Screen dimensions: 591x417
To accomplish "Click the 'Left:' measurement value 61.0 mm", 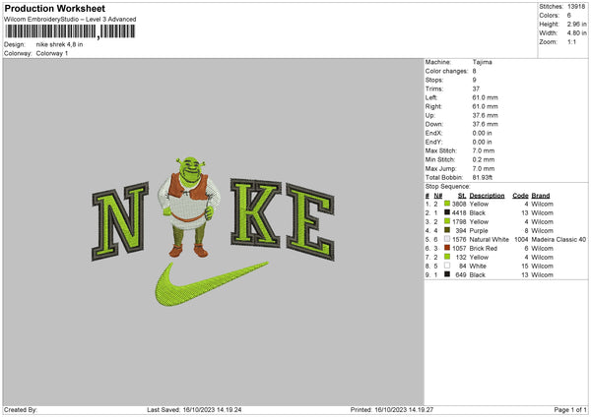I will coord(485,97).
